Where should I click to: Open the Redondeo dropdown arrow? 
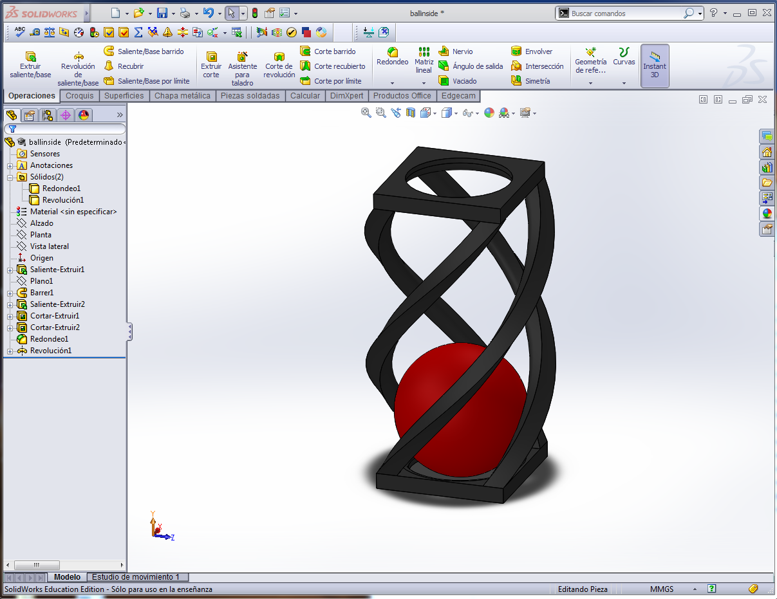393,83
